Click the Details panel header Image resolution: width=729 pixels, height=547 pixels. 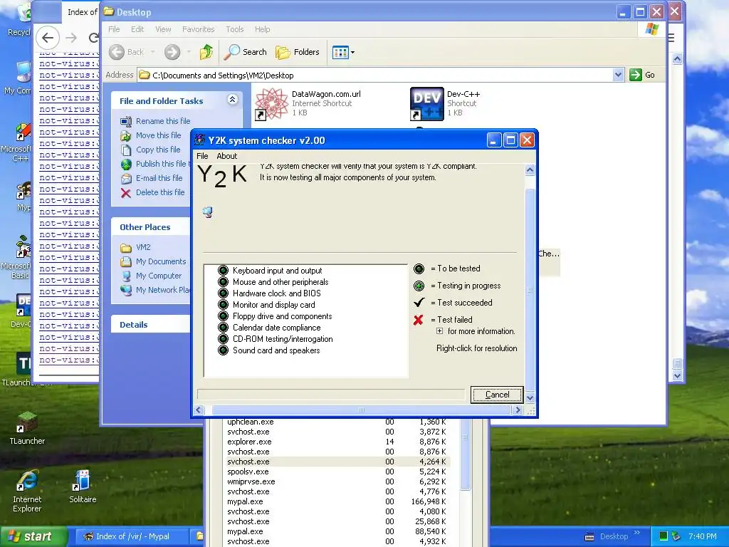(x=151, y=325)
